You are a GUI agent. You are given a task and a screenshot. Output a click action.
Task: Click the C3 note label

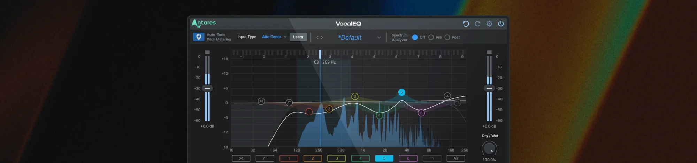[x=316, y=62]
